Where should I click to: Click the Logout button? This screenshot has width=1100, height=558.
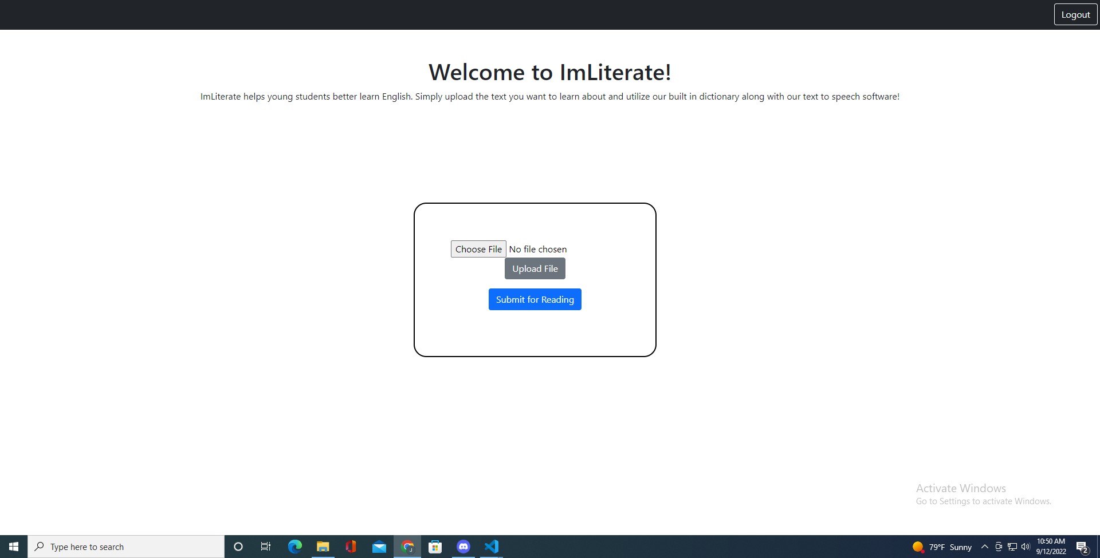pos(1075,15)
